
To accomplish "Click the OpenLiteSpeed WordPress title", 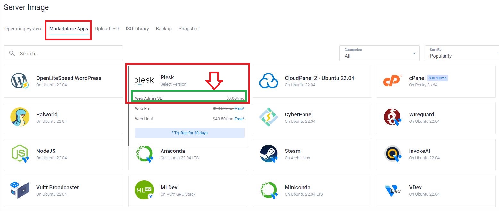I will tap(69, 78).
